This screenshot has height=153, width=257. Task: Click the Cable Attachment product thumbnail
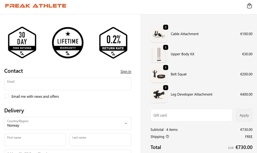[x=159, y=34]
